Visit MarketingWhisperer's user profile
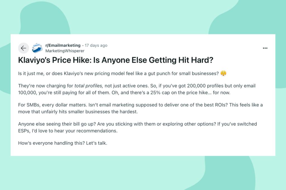286x190 pixels. click(65, 51)
